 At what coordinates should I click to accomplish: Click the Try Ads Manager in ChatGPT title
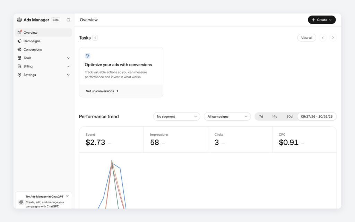point(44,197)
